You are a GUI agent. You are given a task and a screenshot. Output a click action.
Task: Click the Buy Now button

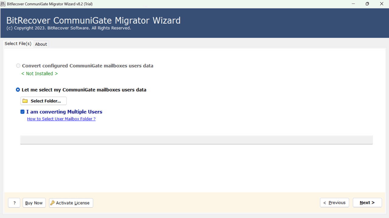(x=34, y=203)
